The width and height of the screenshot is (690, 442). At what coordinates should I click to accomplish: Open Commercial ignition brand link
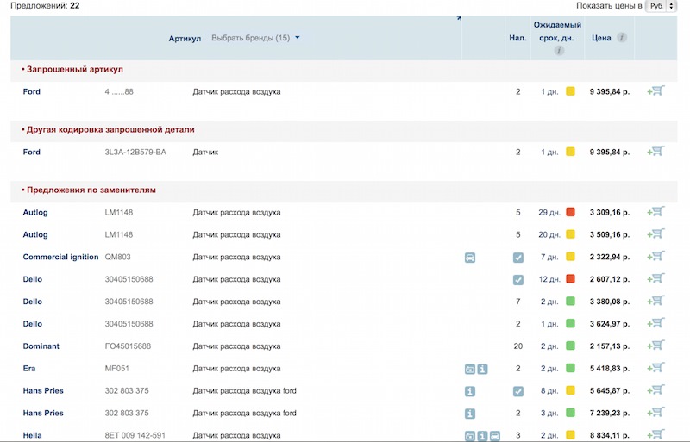[x=60, y=257]
